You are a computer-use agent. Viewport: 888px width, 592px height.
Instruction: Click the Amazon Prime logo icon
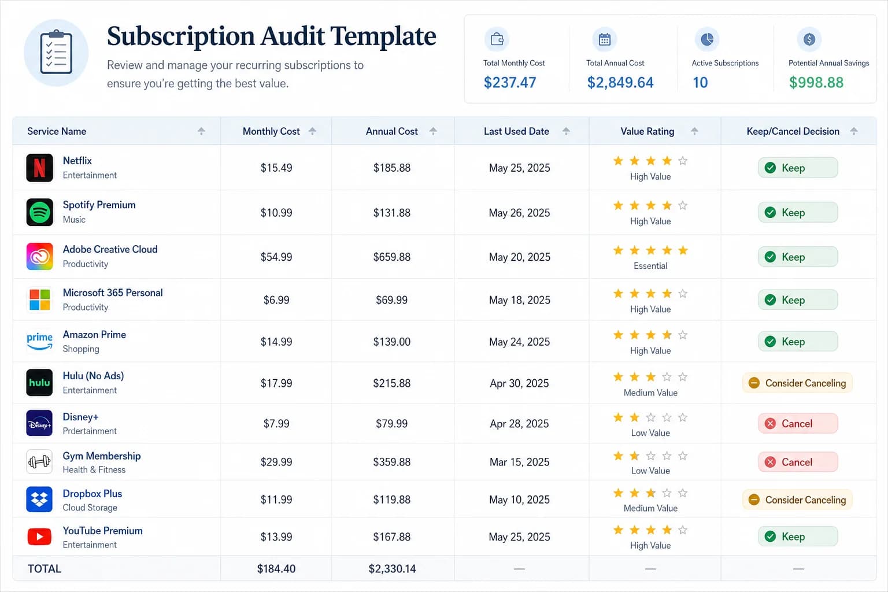coord(39,341)
